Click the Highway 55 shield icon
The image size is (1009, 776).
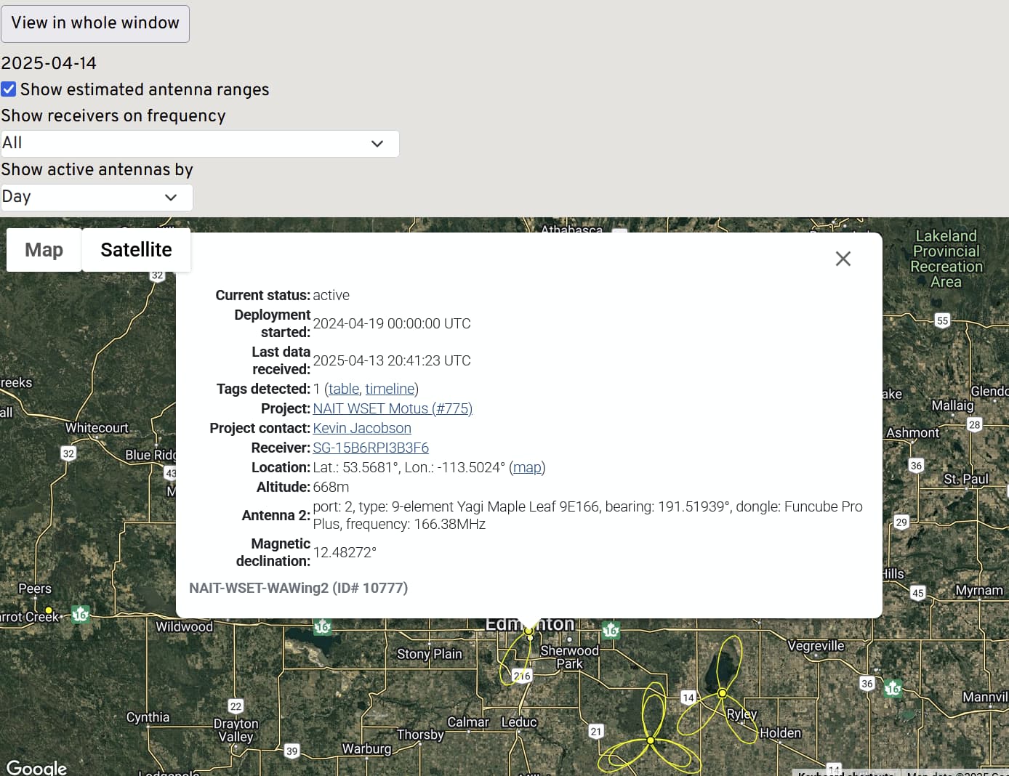coord(942,320)
